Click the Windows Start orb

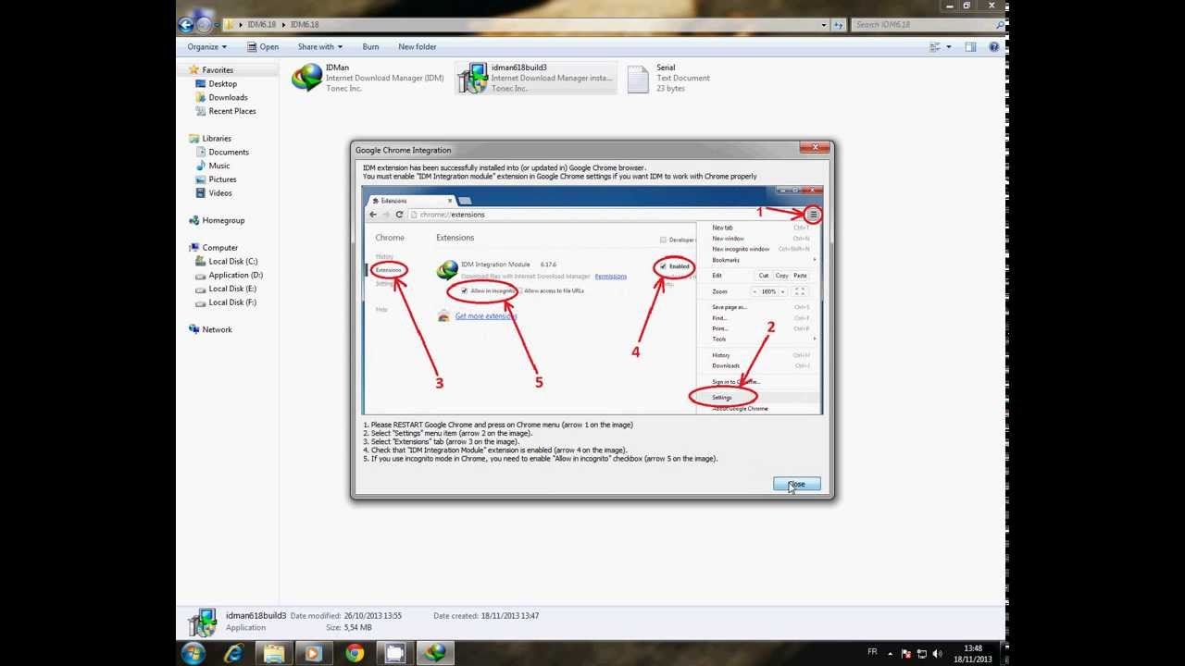[193, 653]
